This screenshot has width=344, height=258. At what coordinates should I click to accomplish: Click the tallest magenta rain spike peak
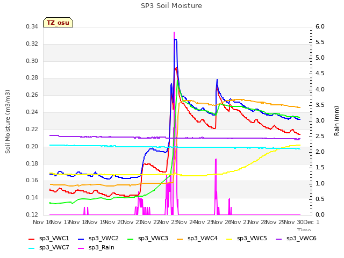point(174,32)
